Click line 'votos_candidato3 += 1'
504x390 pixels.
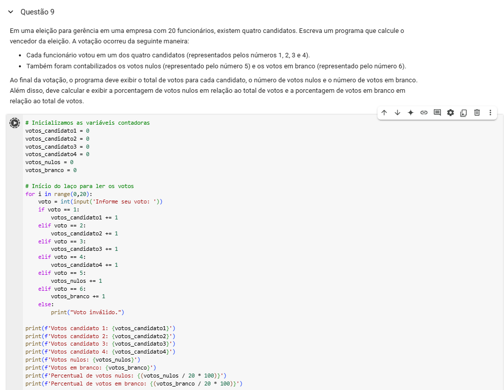[x=84, y=249]
